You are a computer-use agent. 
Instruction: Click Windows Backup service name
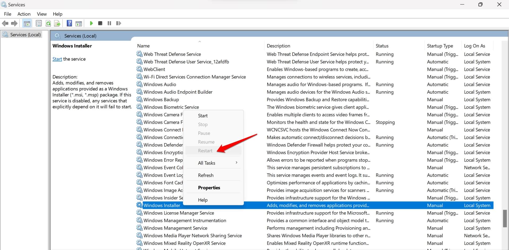pyautogui.click(x=161, y=99)
